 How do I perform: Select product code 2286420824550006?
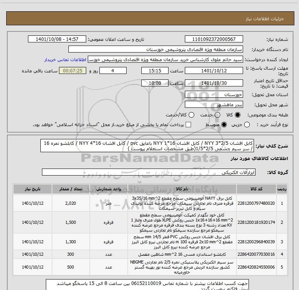pyautogui.click(x=256, y=267)
